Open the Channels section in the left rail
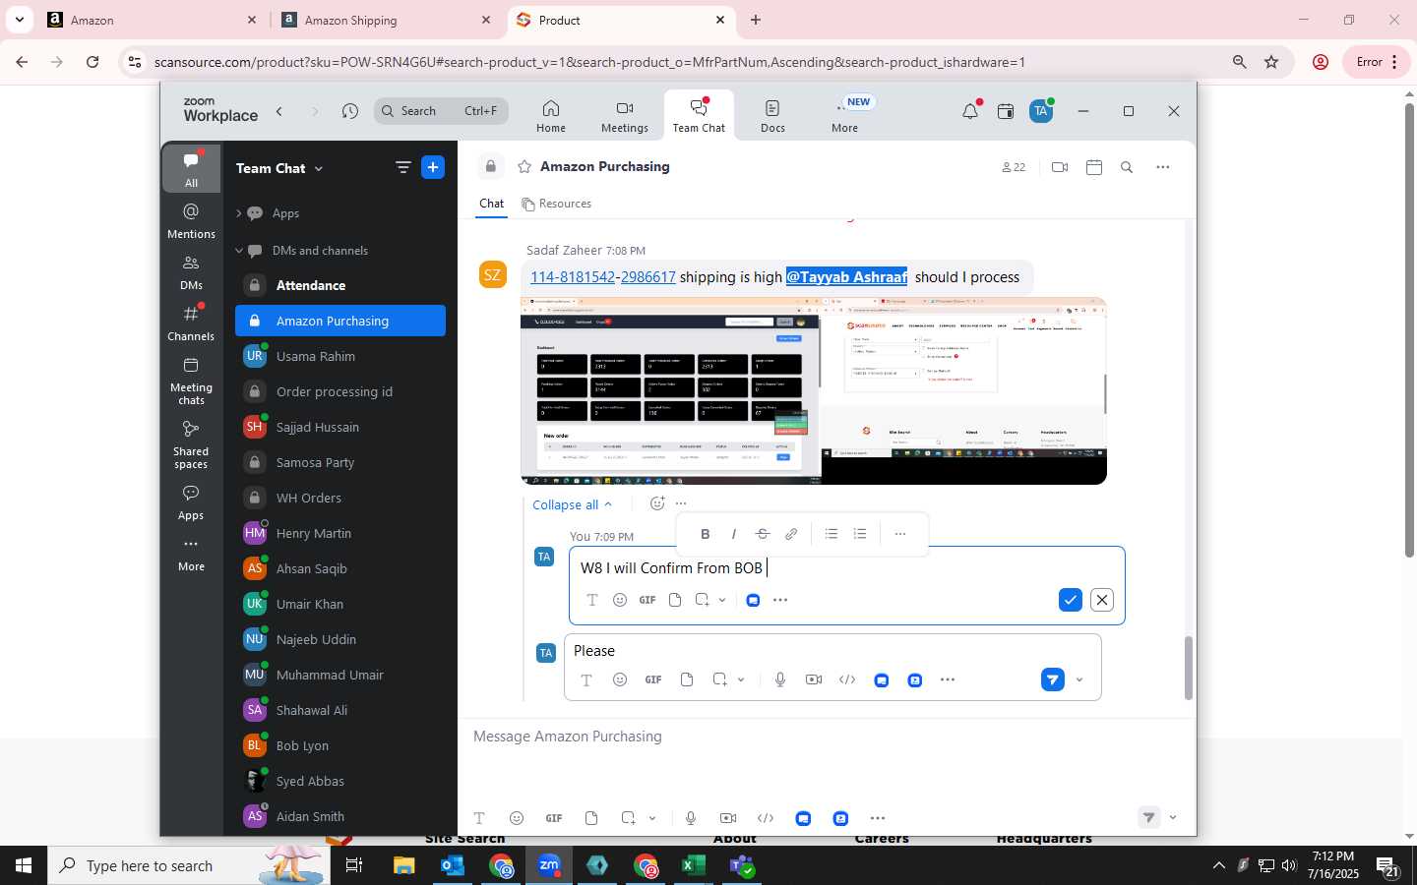 coord(191,323)
